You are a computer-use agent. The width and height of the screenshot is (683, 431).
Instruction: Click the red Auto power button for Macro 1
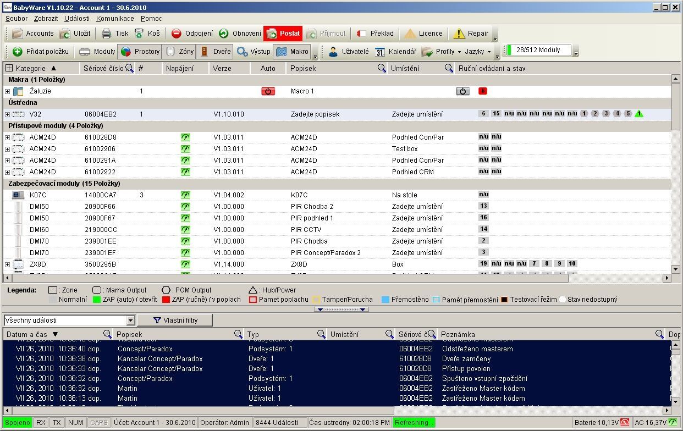pyautogui.click(x=268, y=91)
